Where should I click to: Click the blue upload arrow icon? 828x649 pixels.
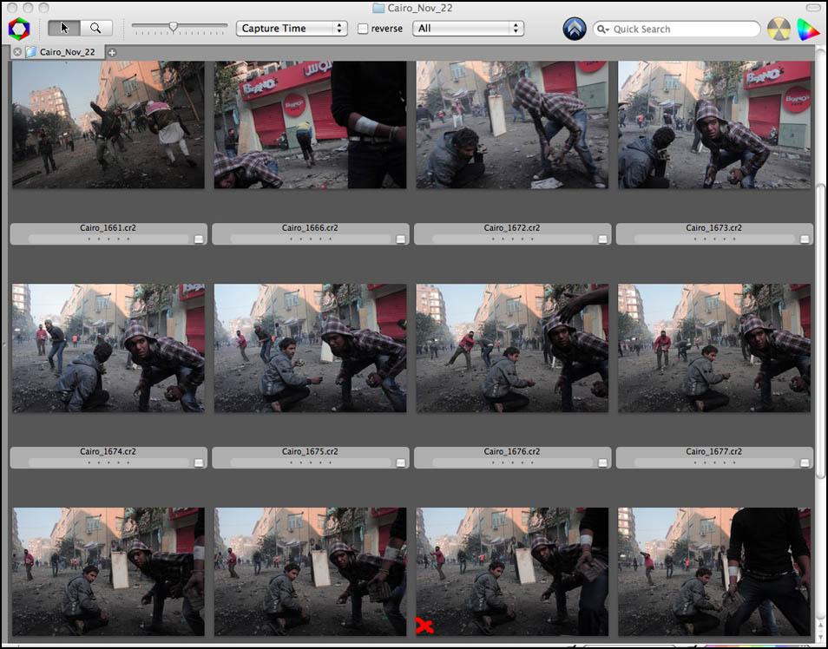575,29
